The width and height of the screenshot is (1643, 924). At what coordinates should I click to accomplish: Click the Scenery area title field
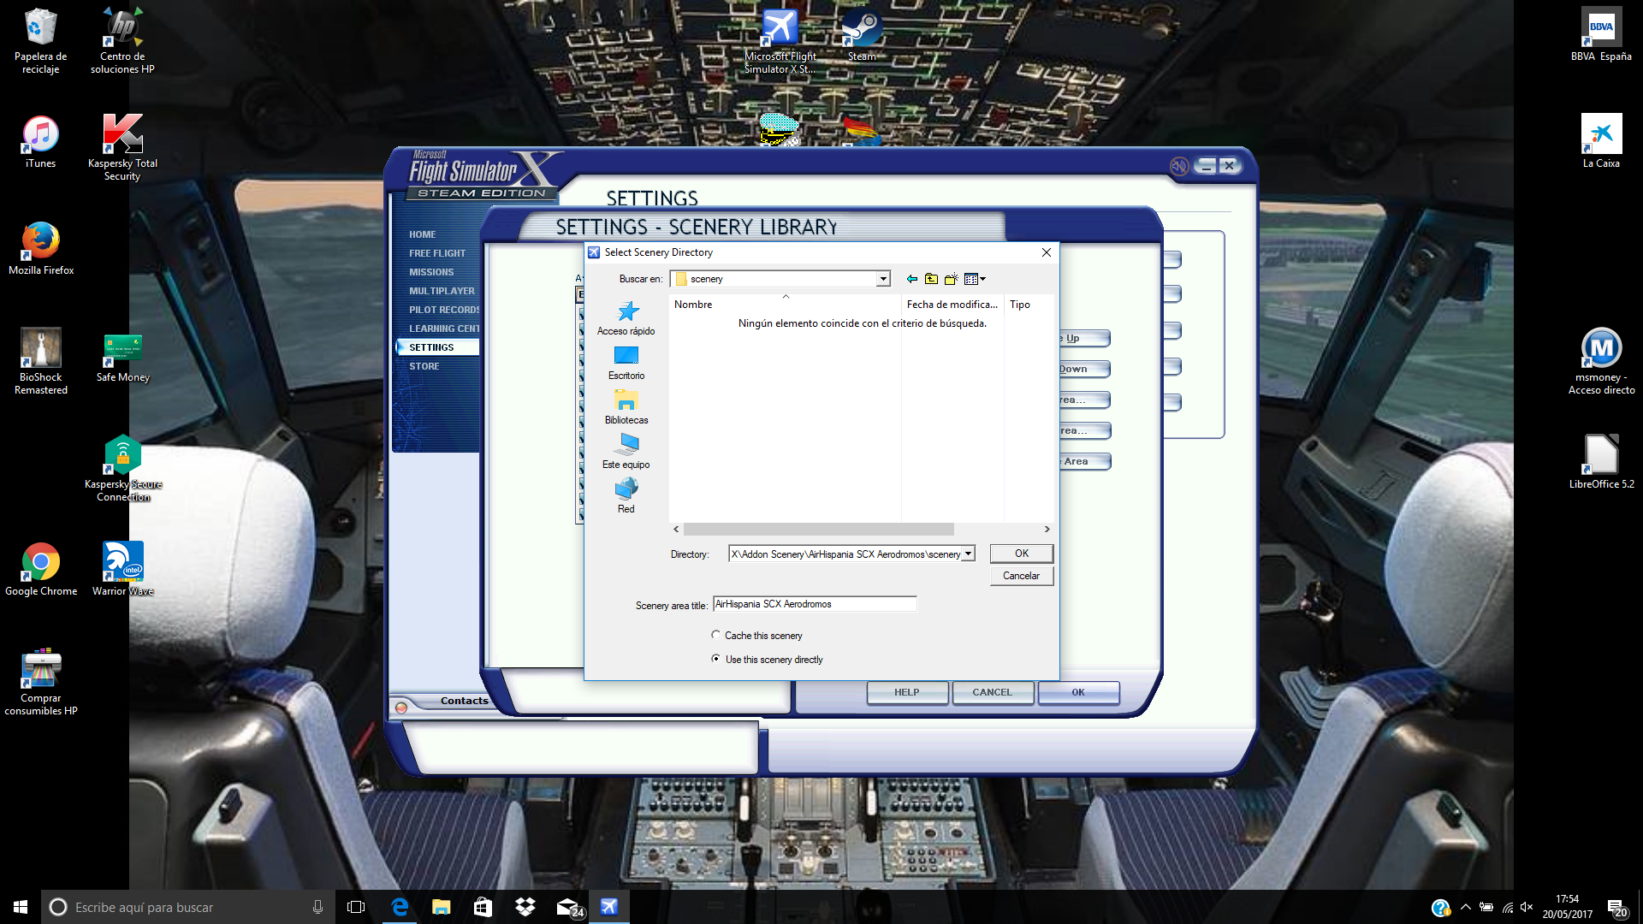[x=814, y=604]
